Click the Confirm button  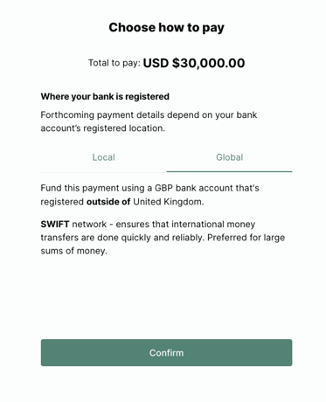coord(166,352)
